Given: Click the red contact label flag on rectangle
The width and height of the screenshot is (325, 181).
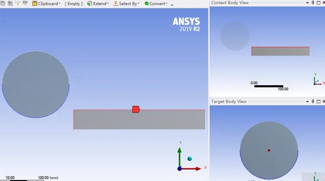Looking at the screenshot, I should [136, 109].
